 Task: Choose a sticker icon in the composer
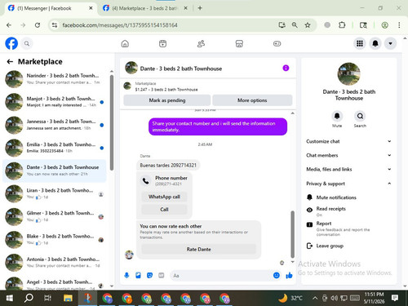pos(149,276)
